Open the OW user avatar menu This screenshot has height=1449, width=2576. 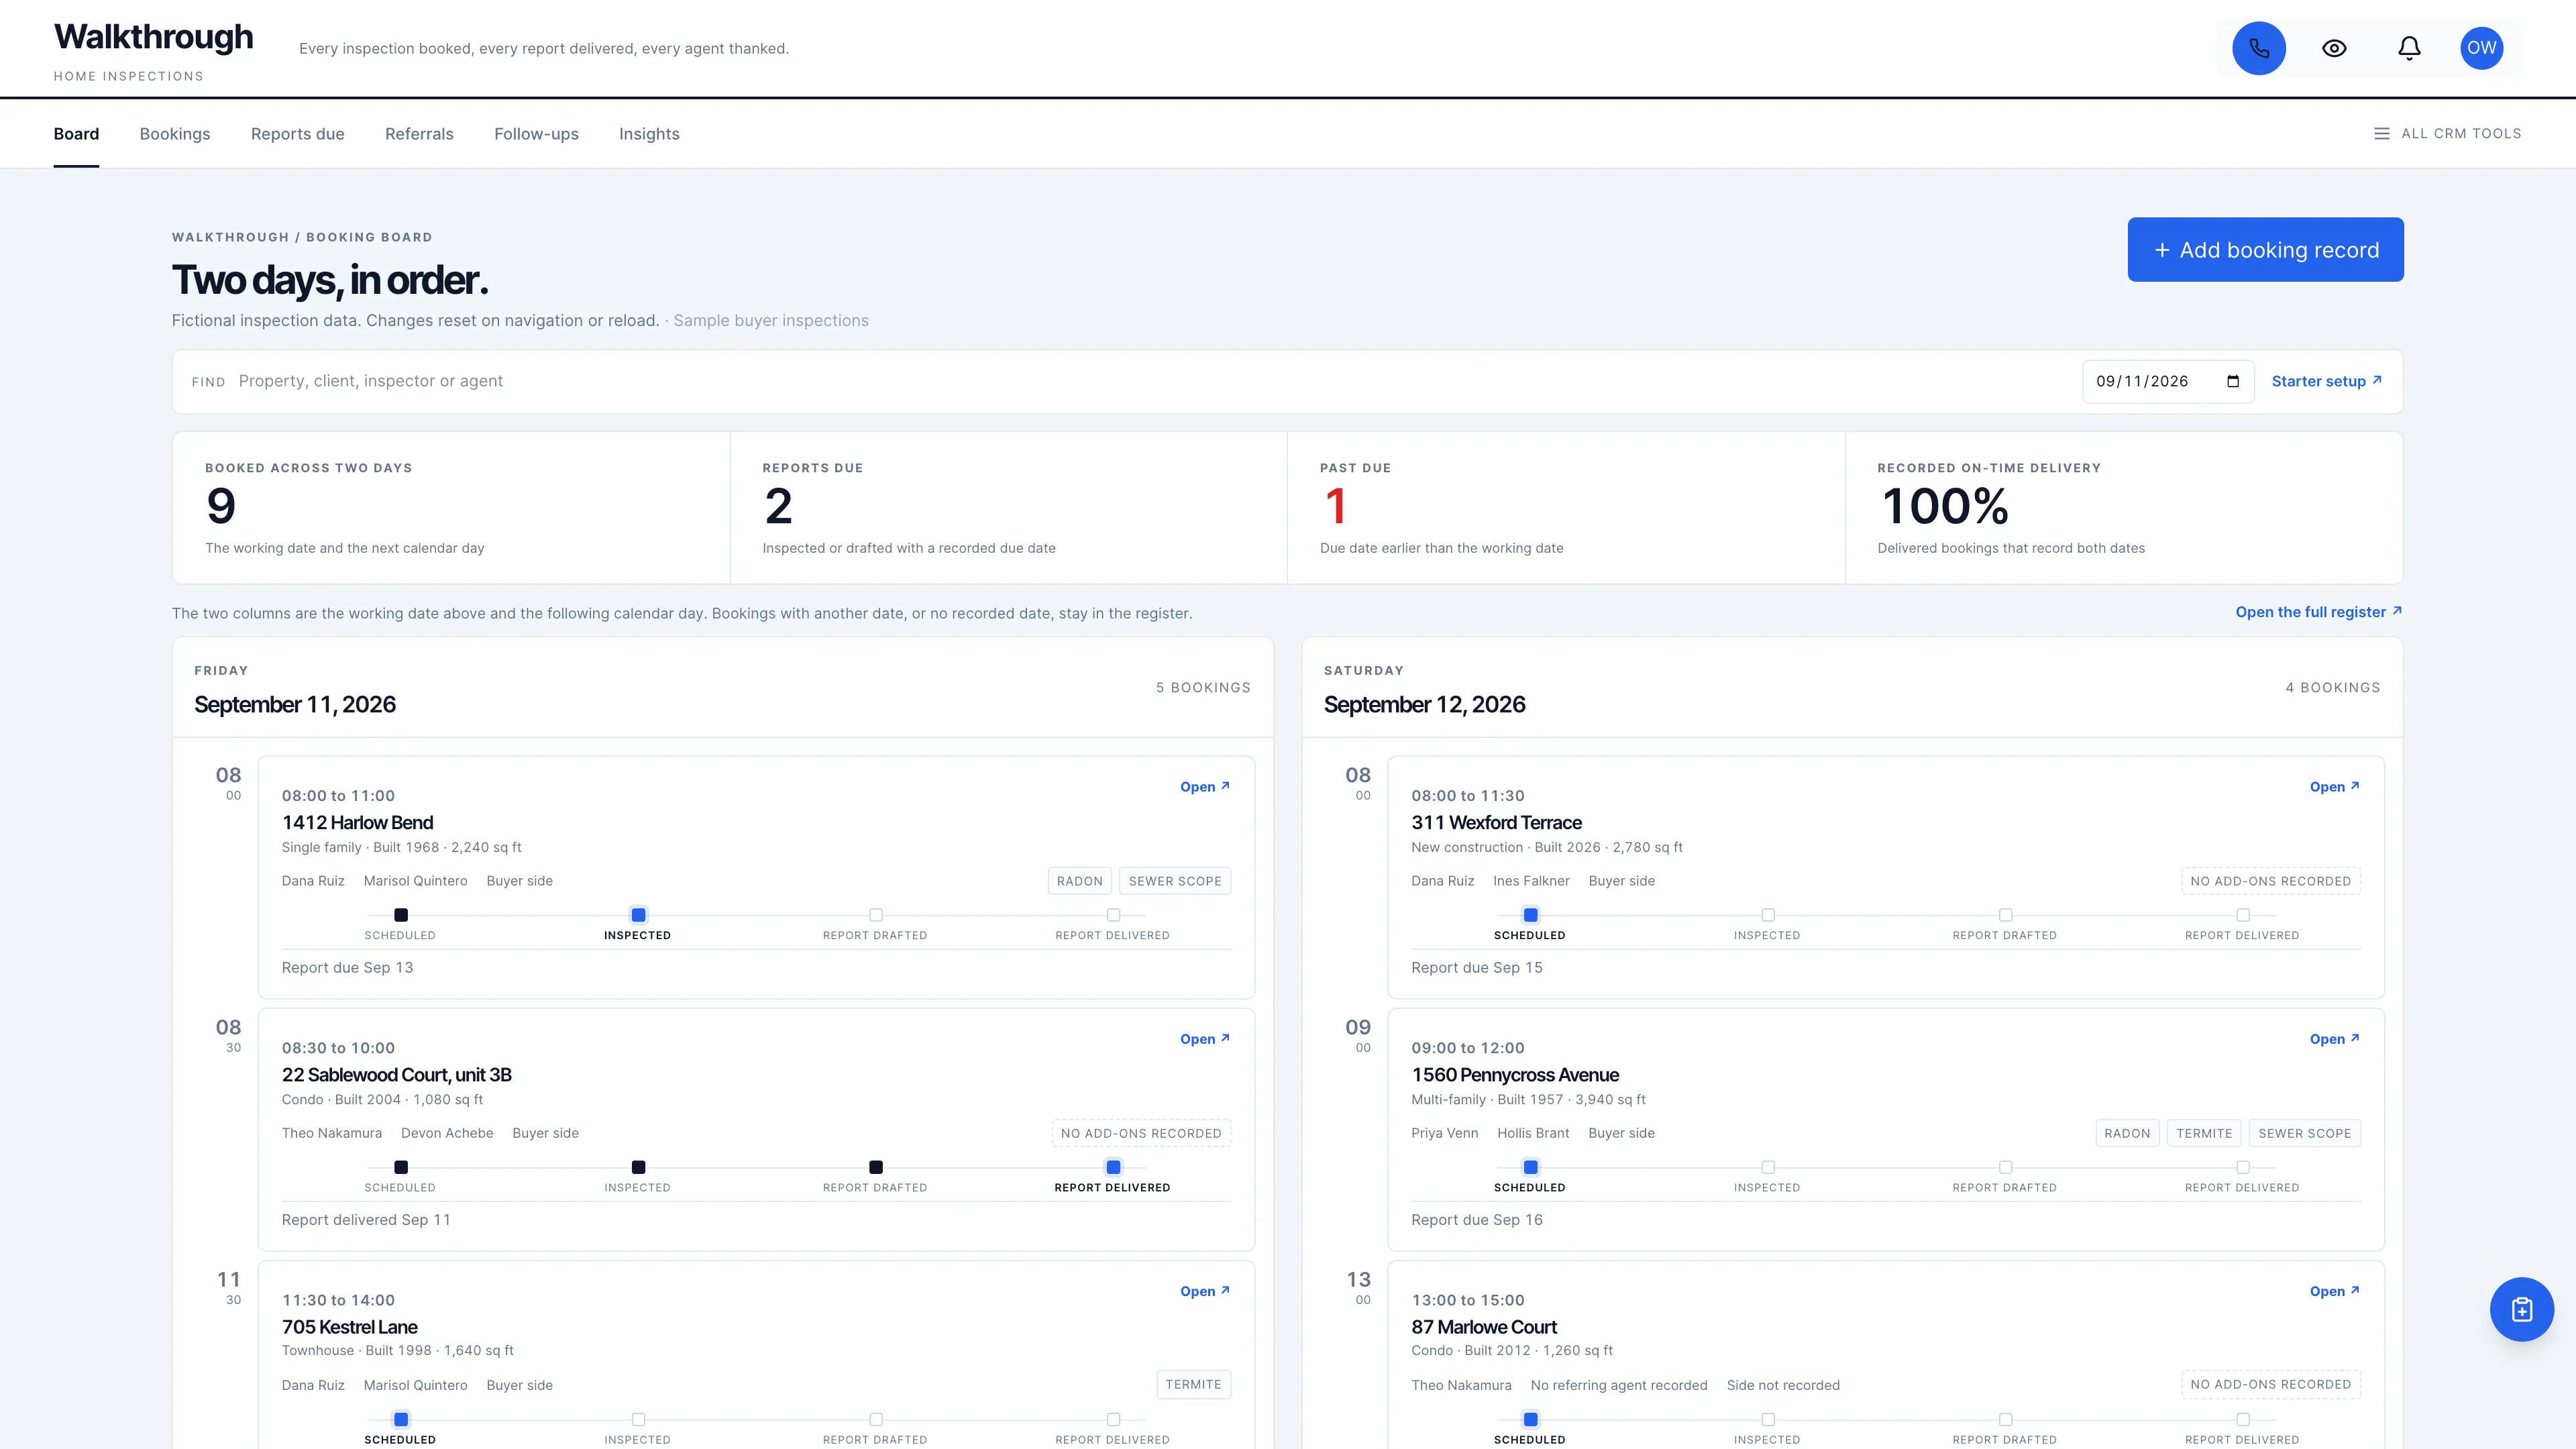point(2481,48)
